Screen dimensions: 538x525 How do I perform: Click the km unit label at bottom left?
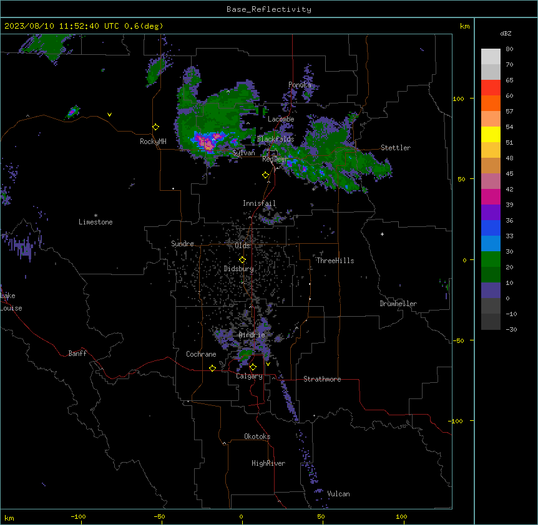pyautogui.click(x=9, y=518)
